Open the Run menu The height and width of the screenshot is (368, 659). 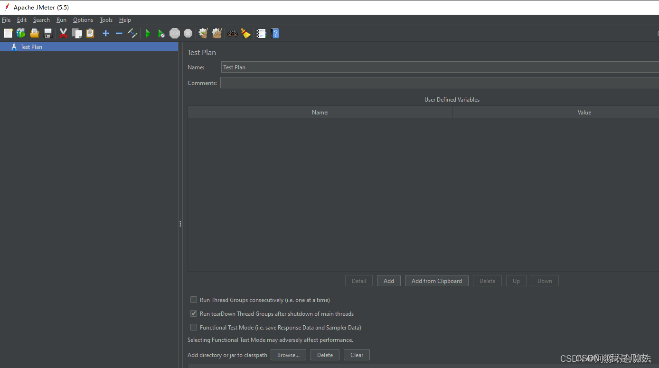pos(61,20)
